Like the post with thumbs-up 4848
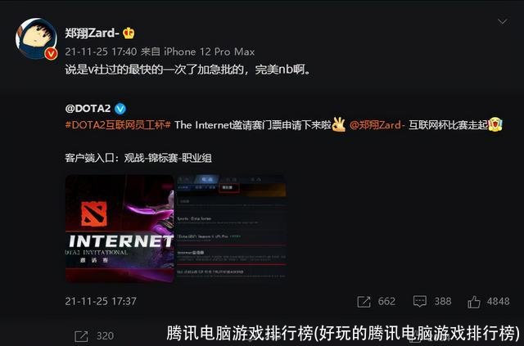 pos(474,302)
